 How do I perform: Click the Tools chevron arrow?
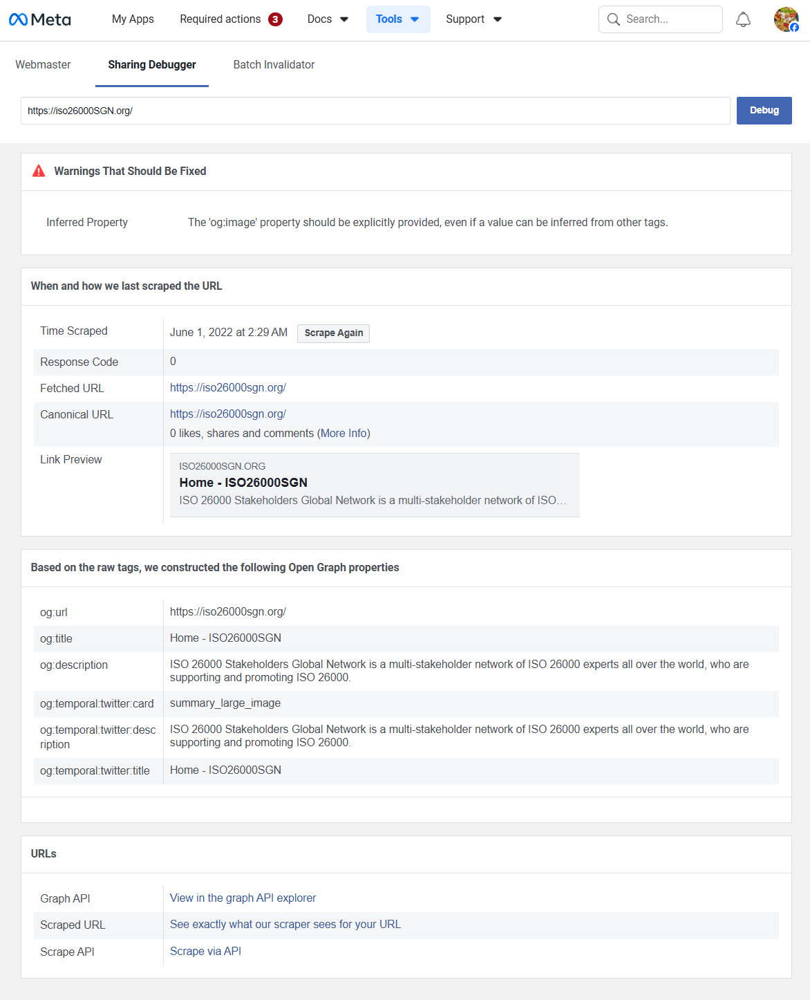pos(415,19)
